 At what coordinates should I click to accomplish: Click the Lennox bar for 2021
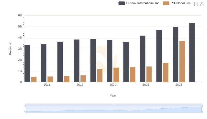pyautogui.click(x=143, y=59)
